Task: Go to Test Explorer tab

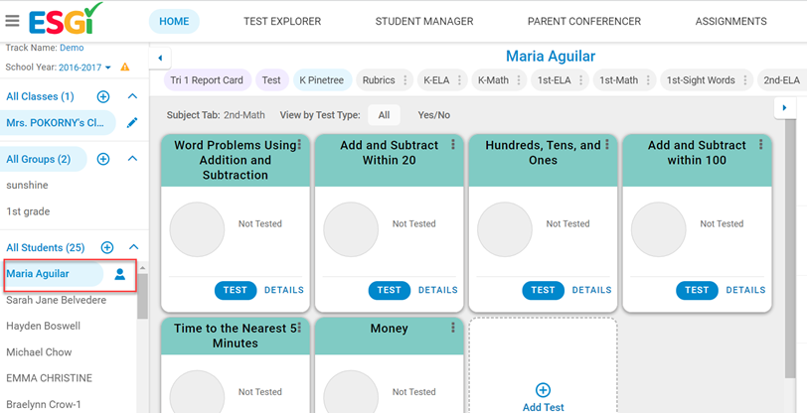Action: point(282,21)
